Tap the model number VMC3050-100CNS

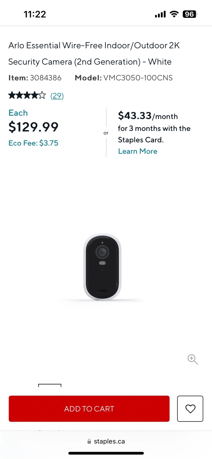click(x=138, y=78)
